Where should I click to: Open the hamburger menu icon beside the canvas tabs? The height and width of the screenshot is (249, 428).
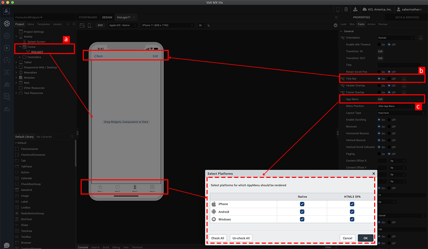[336, 17]
